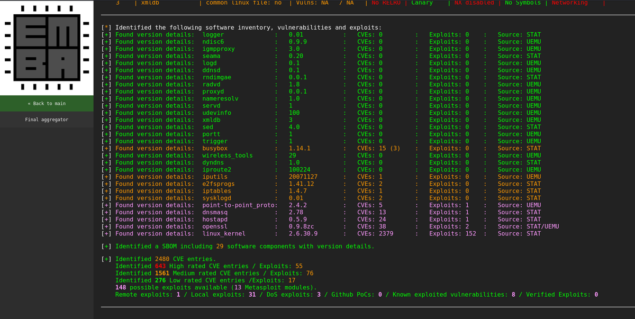Click 'Exploits: 152' for linux_kernel
635x319 pixels.
[x=453, y=233]
